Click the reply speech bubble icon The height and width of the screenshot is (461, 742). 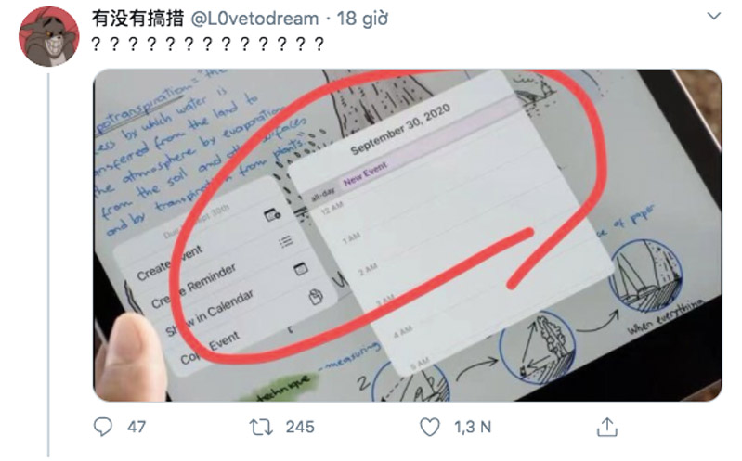click(103, 427)
